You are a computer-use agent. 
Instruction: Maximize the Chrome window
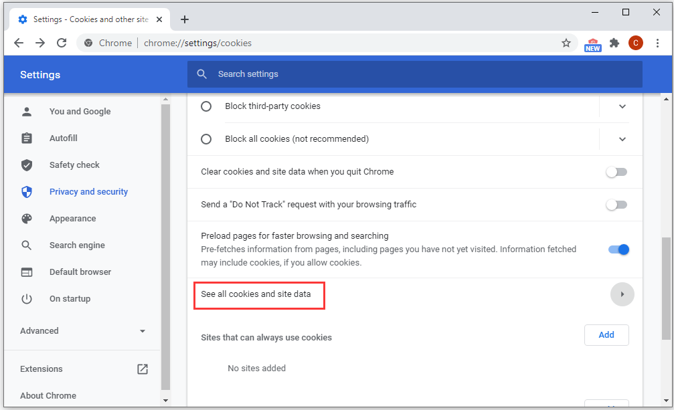[626, 13]
